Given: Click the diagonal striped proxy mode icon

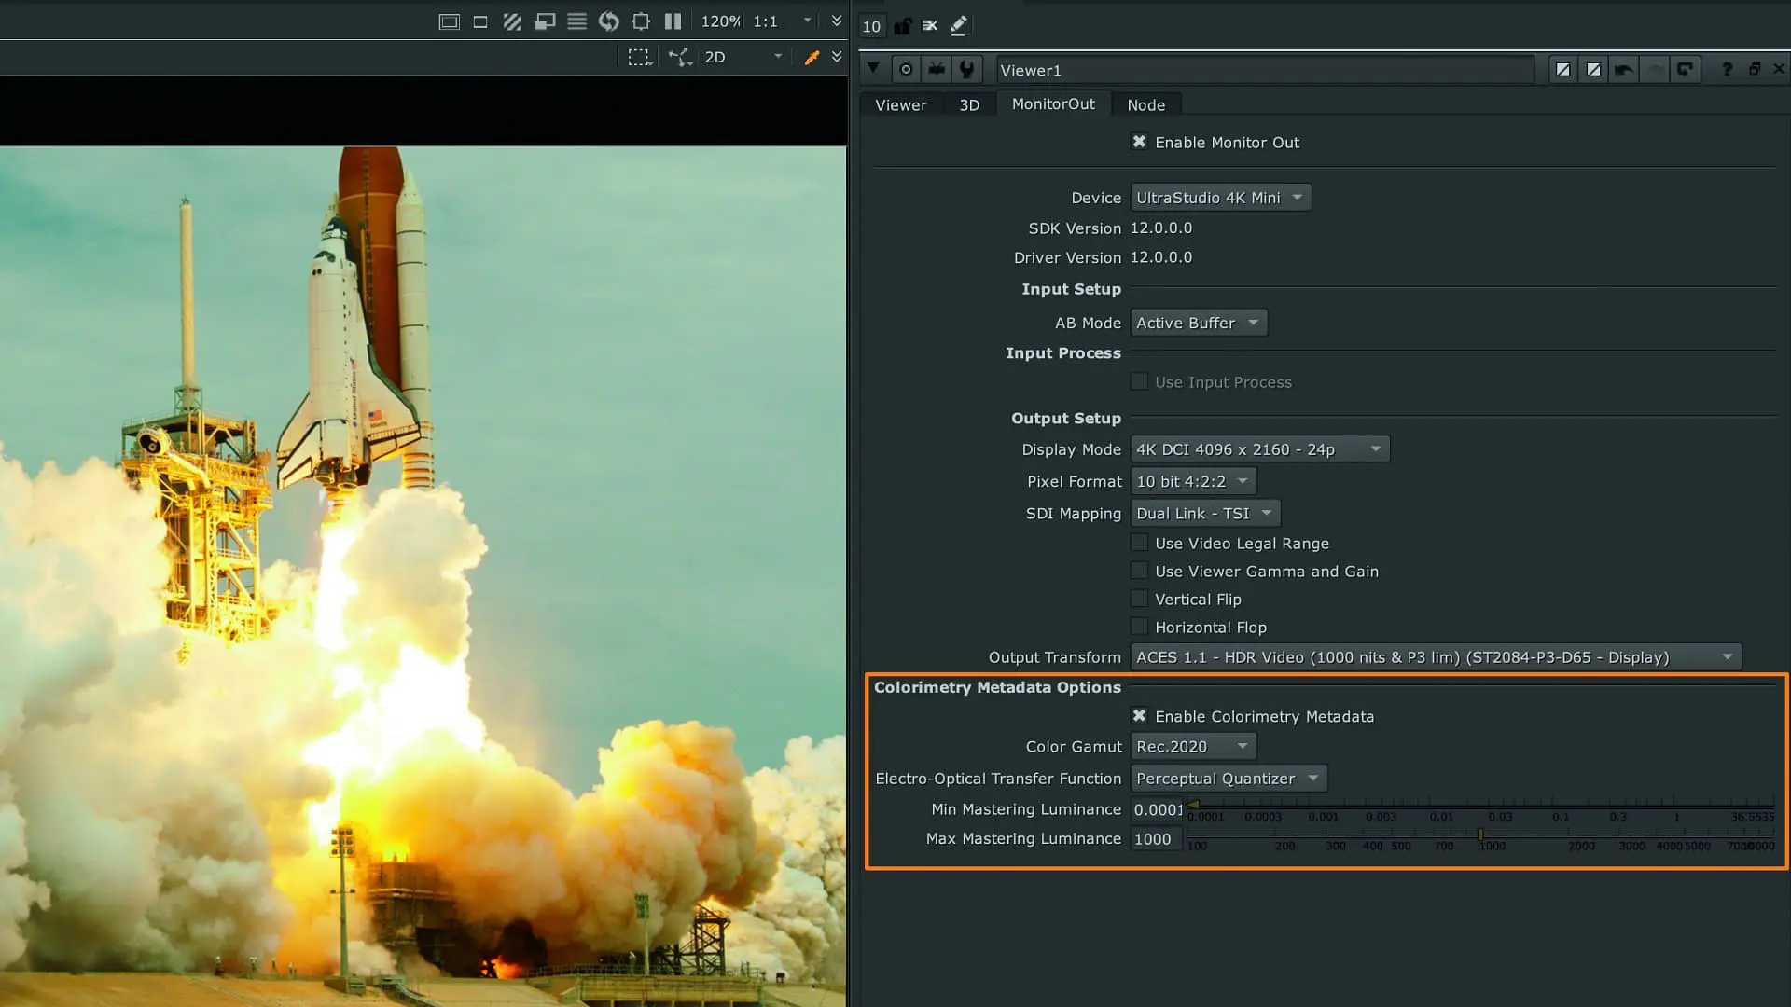Looking at the screenshot, I should click(512, 21).
